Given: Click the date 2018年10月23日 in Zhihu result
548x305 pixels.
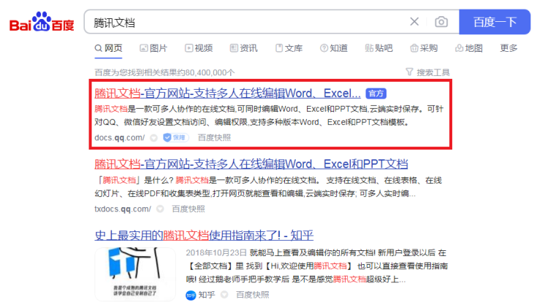Looking at the screenshot, I should coord(216,252).
